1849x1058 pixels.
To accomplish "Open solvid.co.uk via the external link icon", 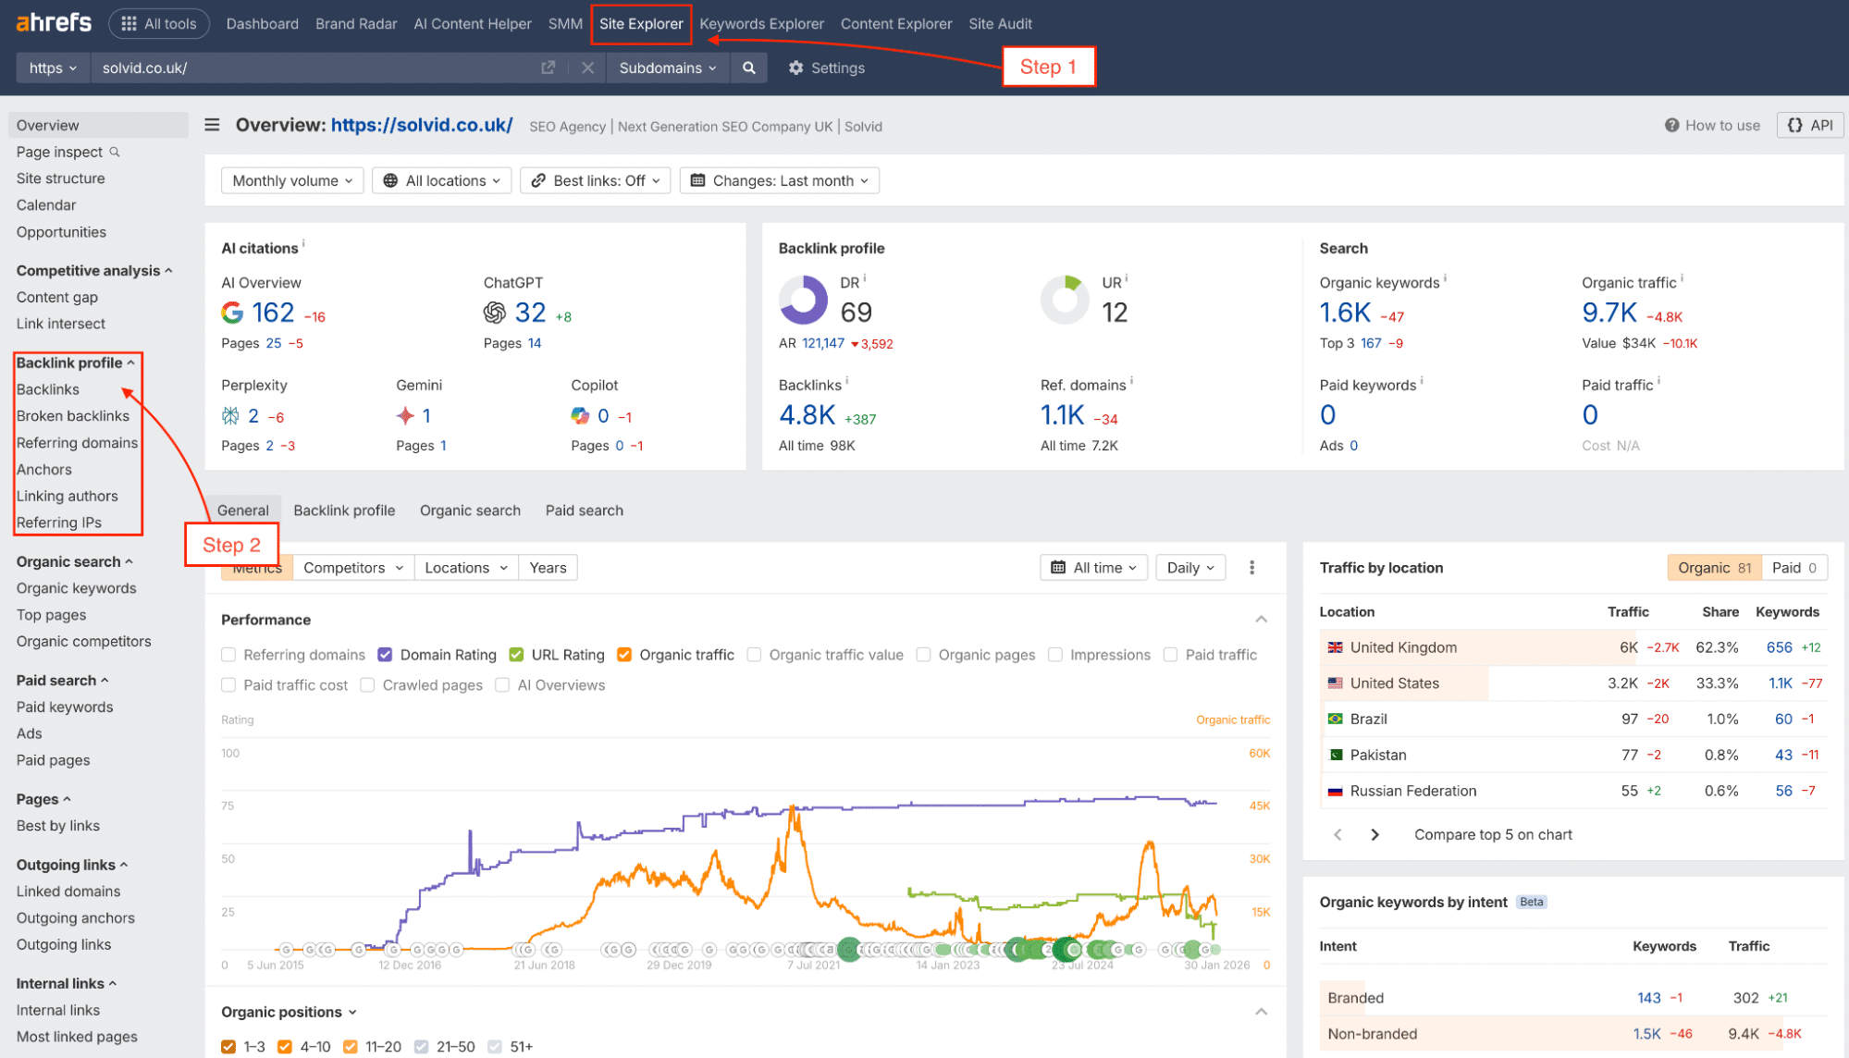I will [548, 68].
